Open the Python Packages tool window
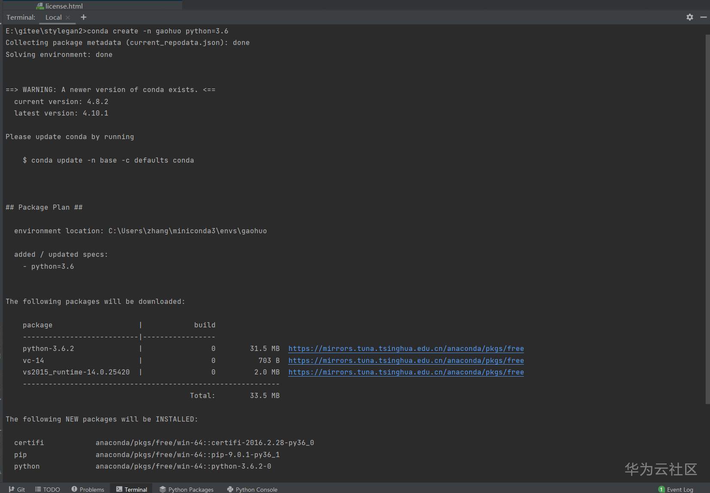710x493 pixels. pos(187,489)
